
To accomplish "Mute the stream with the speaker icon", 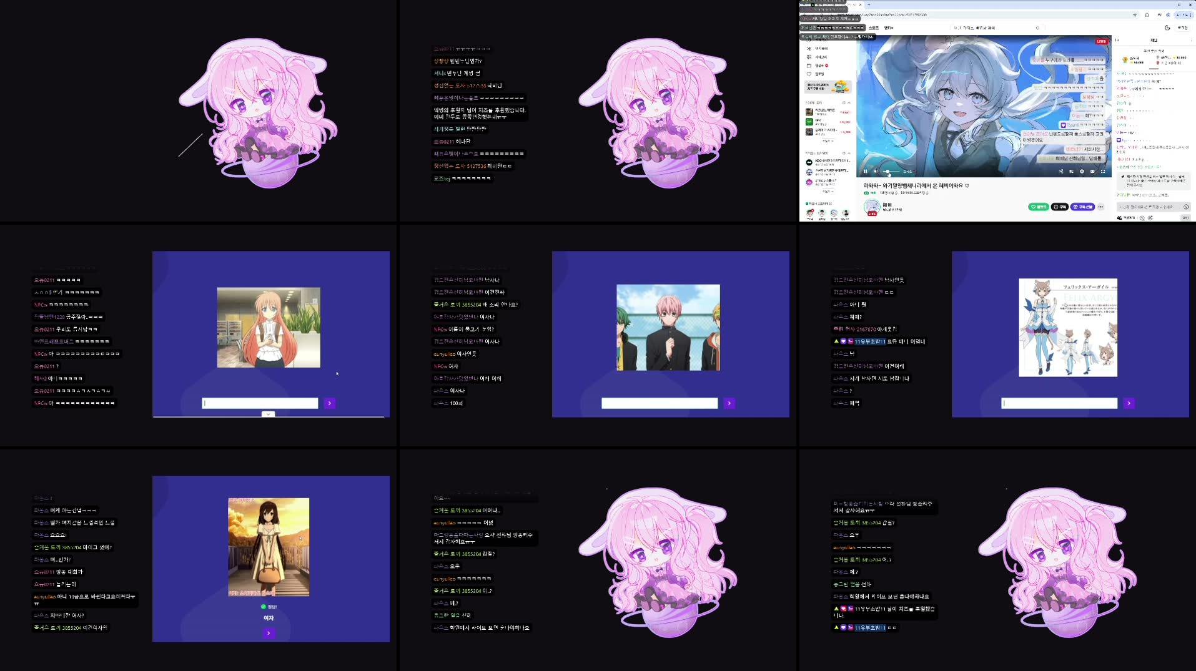I will point(876,171).
